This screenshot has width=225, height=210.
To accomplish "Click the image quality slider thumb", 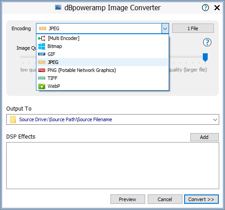I will point(205,57).
